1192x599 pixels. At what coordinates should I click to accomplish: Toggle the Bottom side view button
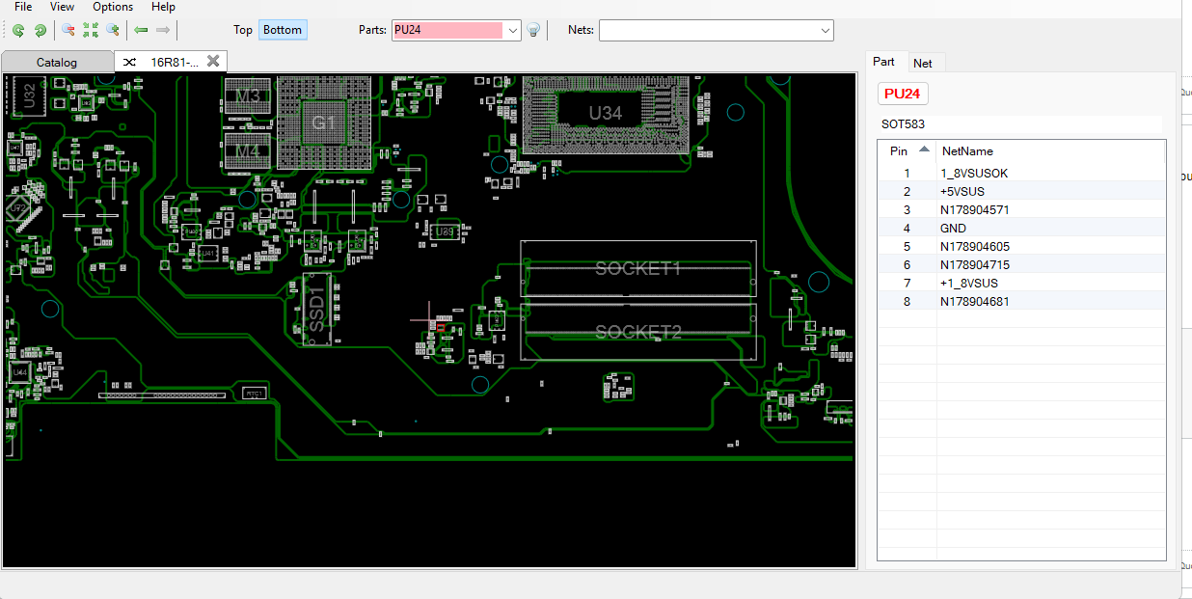[283, 30]
